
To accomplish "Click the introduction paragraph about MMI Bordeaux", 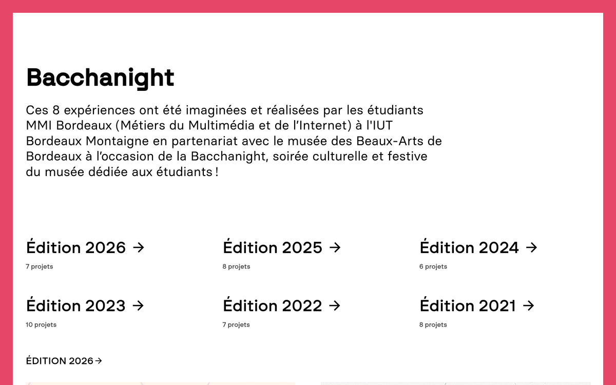I will tap(234, 141).
